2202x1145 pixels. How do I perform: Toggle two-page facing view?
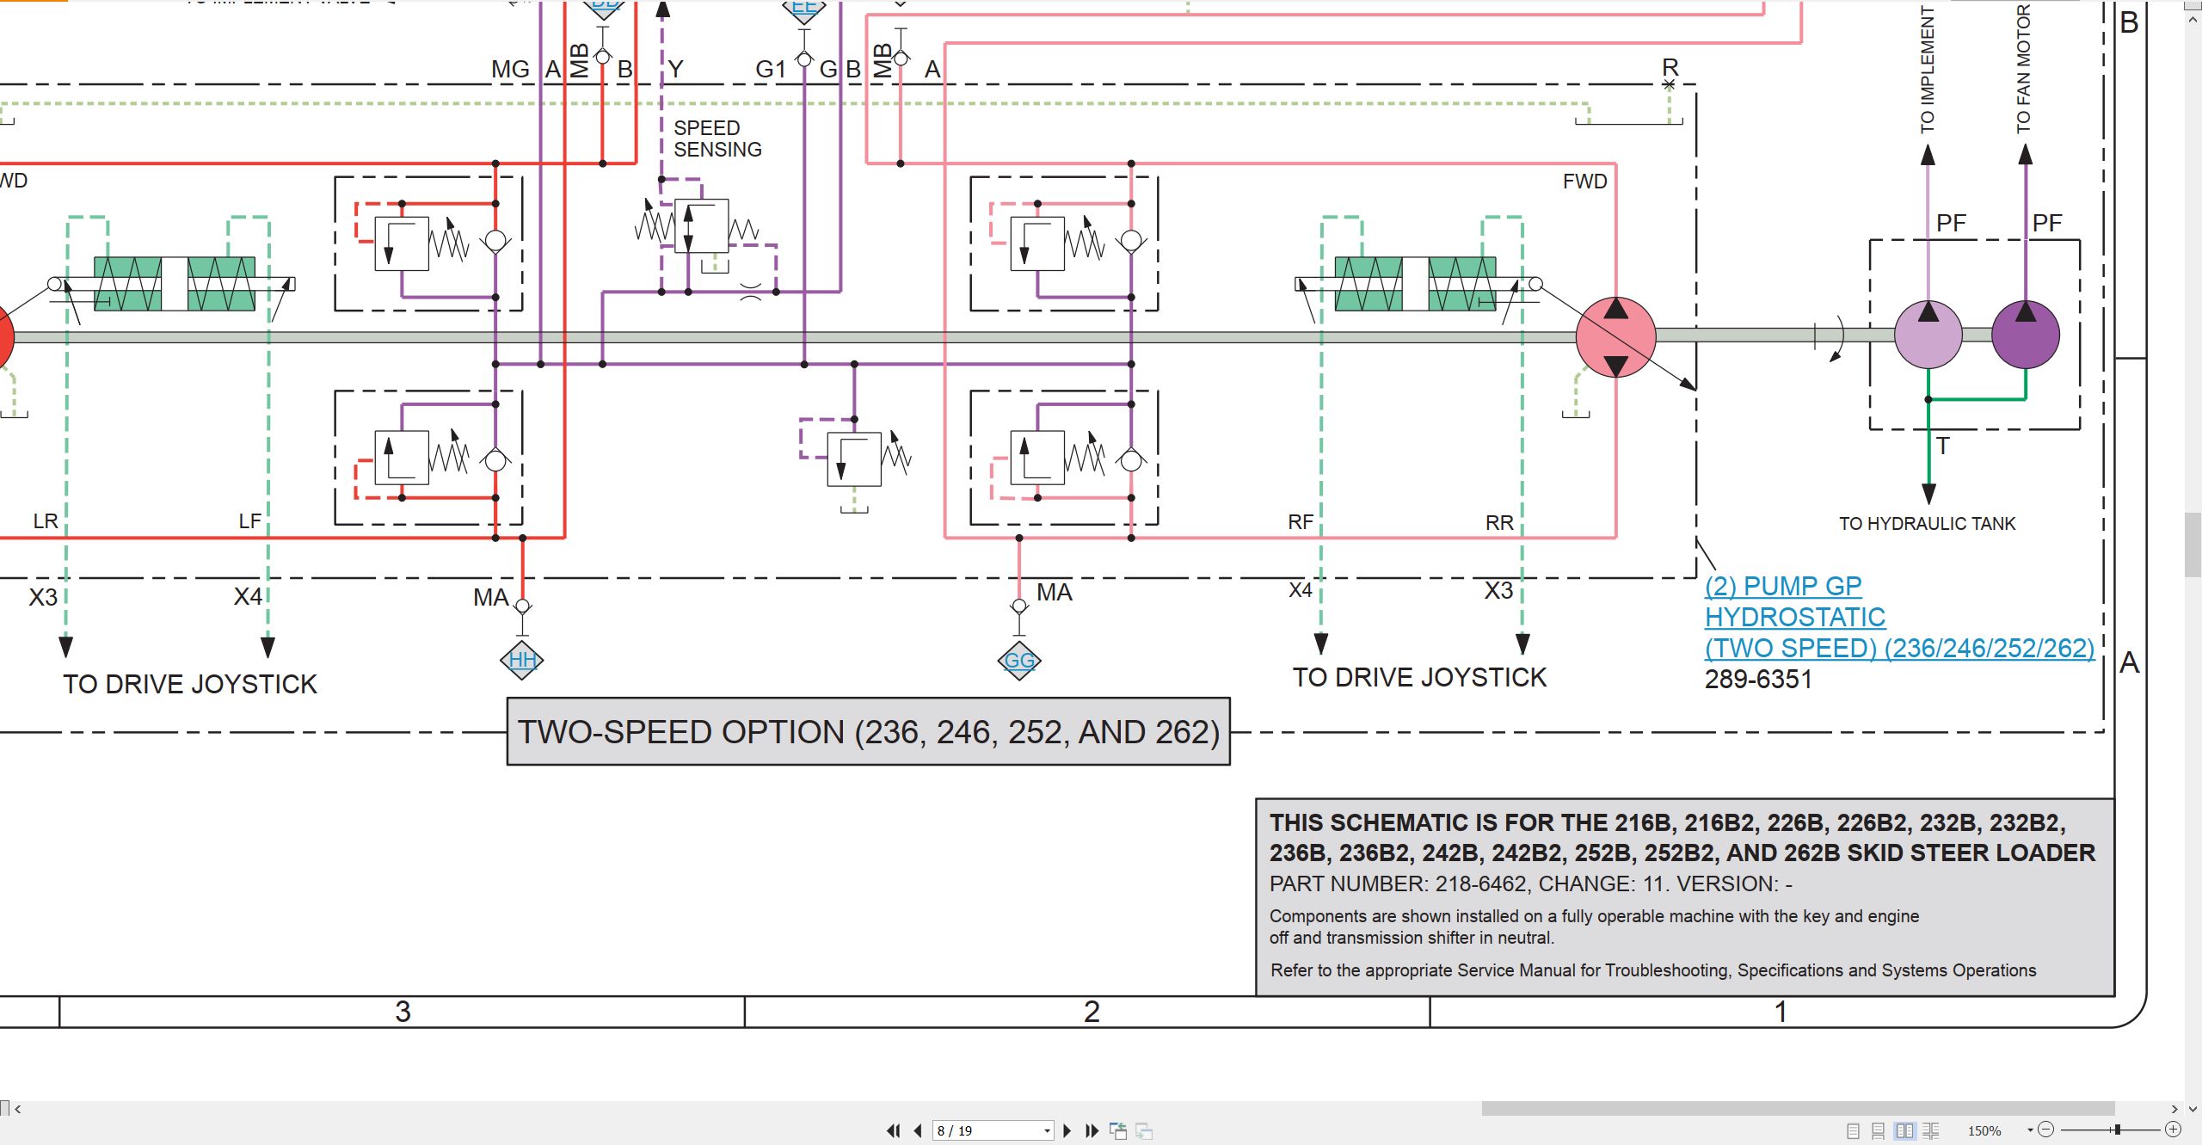point(1904,1130)
